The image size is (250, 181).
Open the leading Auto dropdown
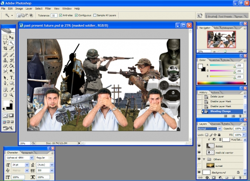pyautogui.click(x=52, y=165)
